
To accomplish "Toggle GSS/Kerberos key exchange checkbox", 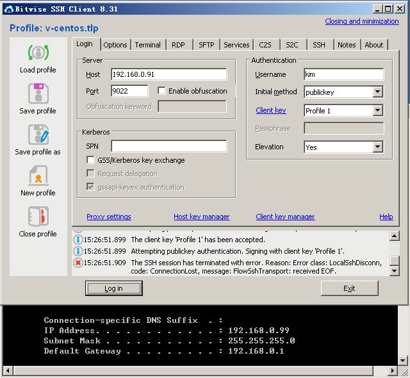I will [90, 160].
